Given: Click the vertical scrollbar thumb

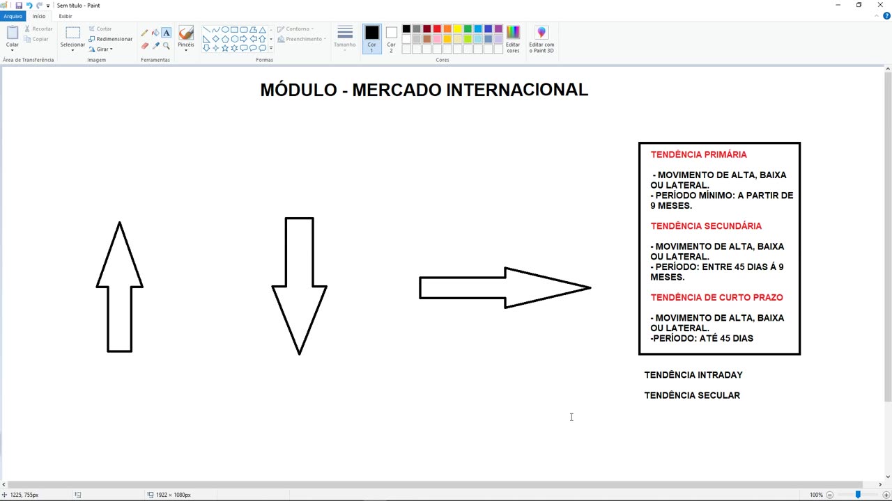Looking at the screenshot, I should tap(888, 237).
